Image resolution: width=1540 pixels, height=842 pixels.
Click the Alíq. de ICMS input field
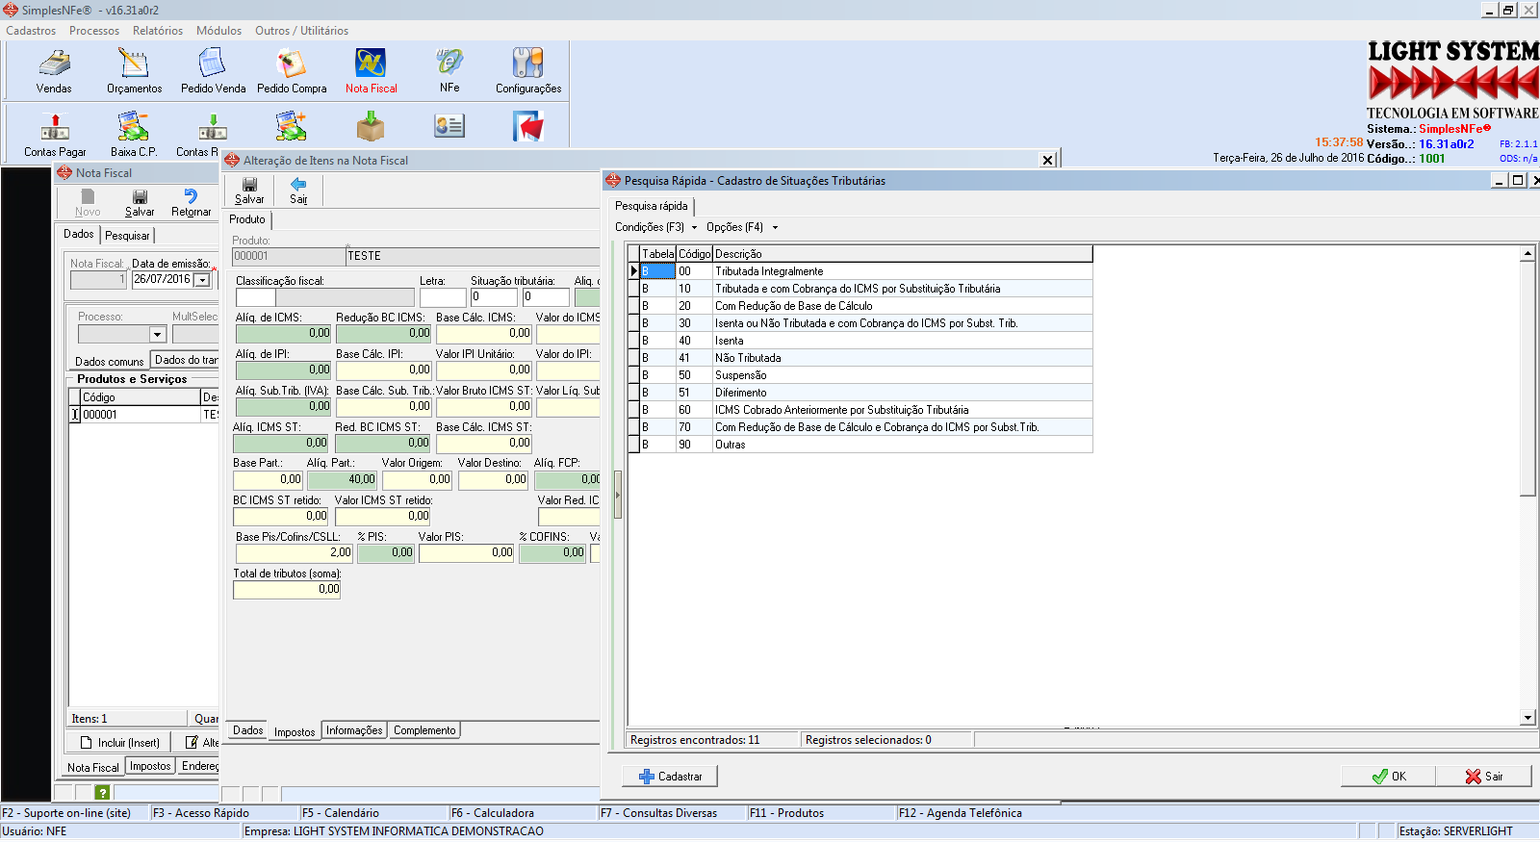coord(283,334)
